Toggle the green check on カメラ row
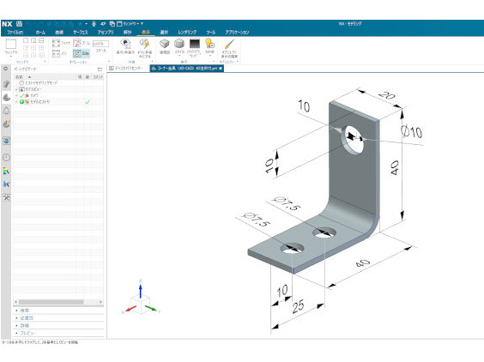This screenshot has height=362, width=484. click(21, 96)
